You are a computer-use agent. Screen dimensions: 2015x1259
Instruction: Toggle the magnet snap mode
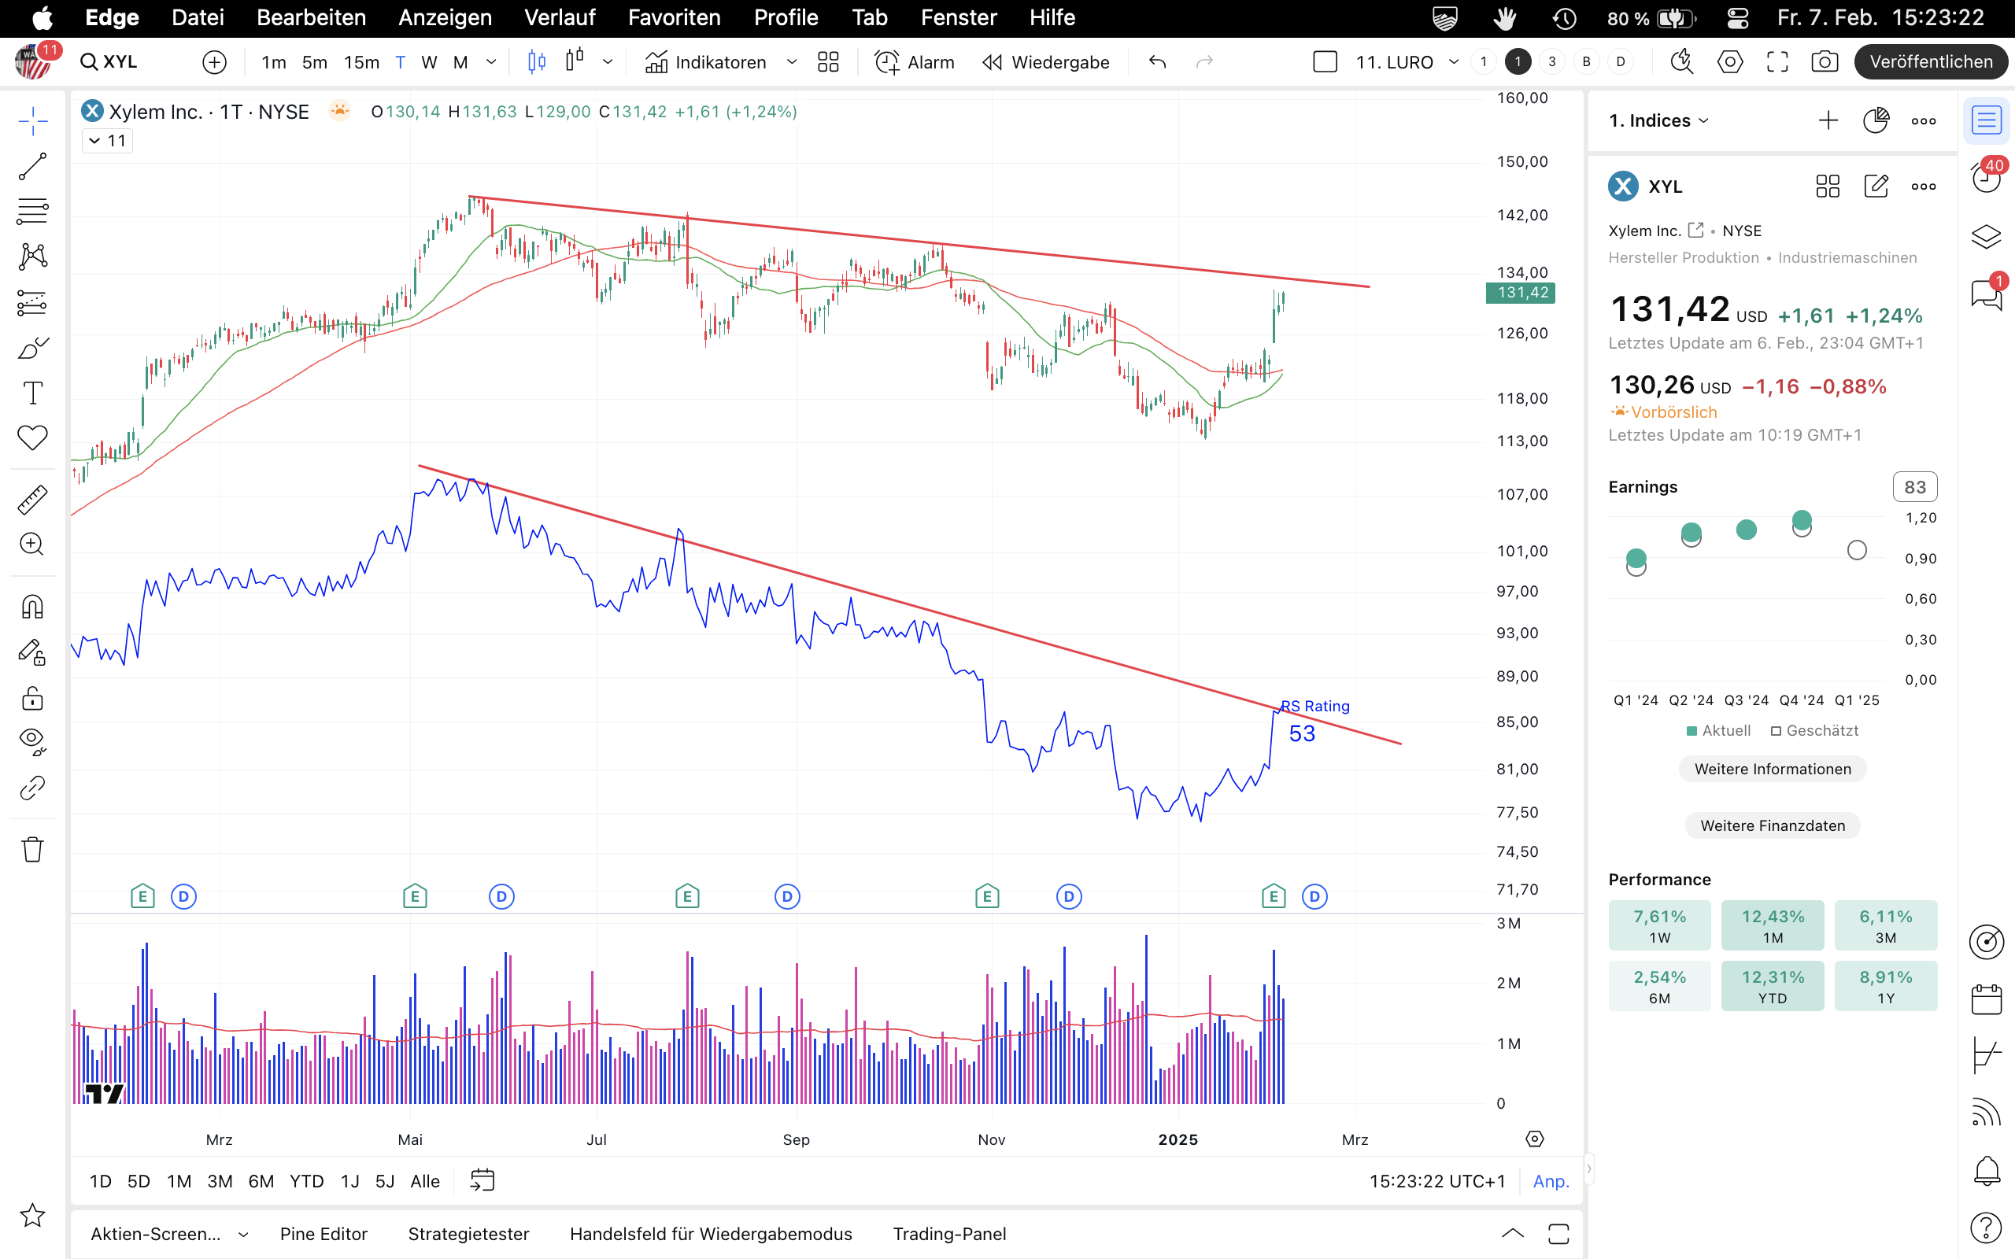pos(32,606)
